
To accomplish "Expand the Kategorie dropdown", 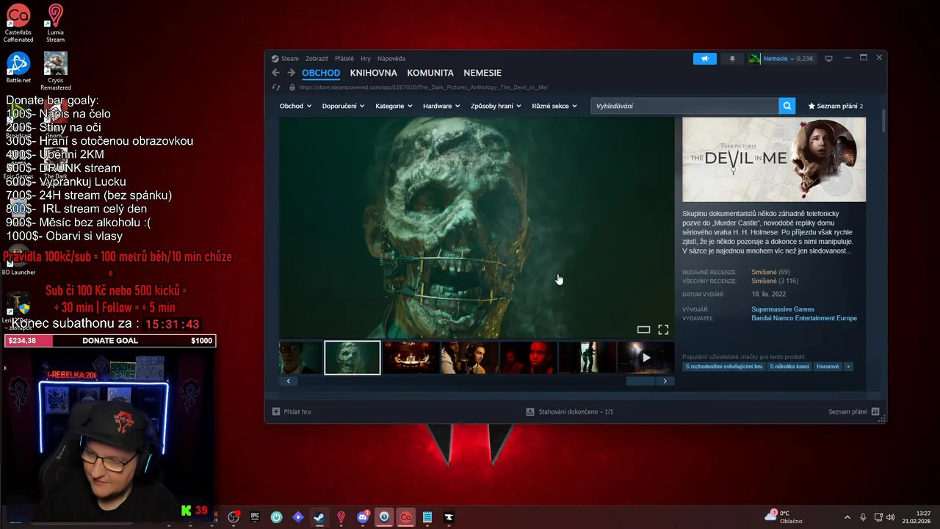I will [394, 106].
